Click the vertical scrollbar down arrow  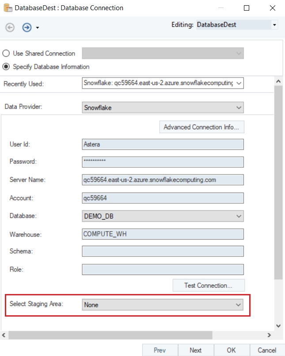tap(278, 326)
